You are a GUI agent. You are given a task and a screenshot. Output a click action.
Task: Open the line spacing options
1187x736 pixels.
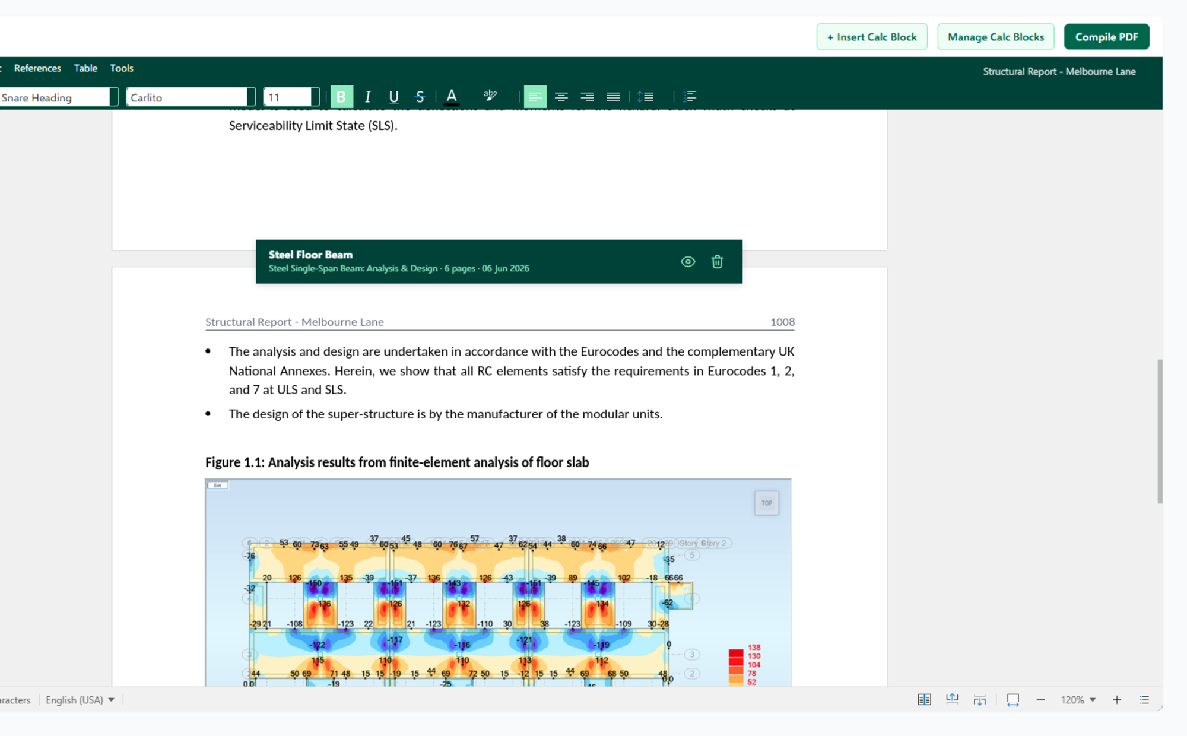(x=646, y=97)
